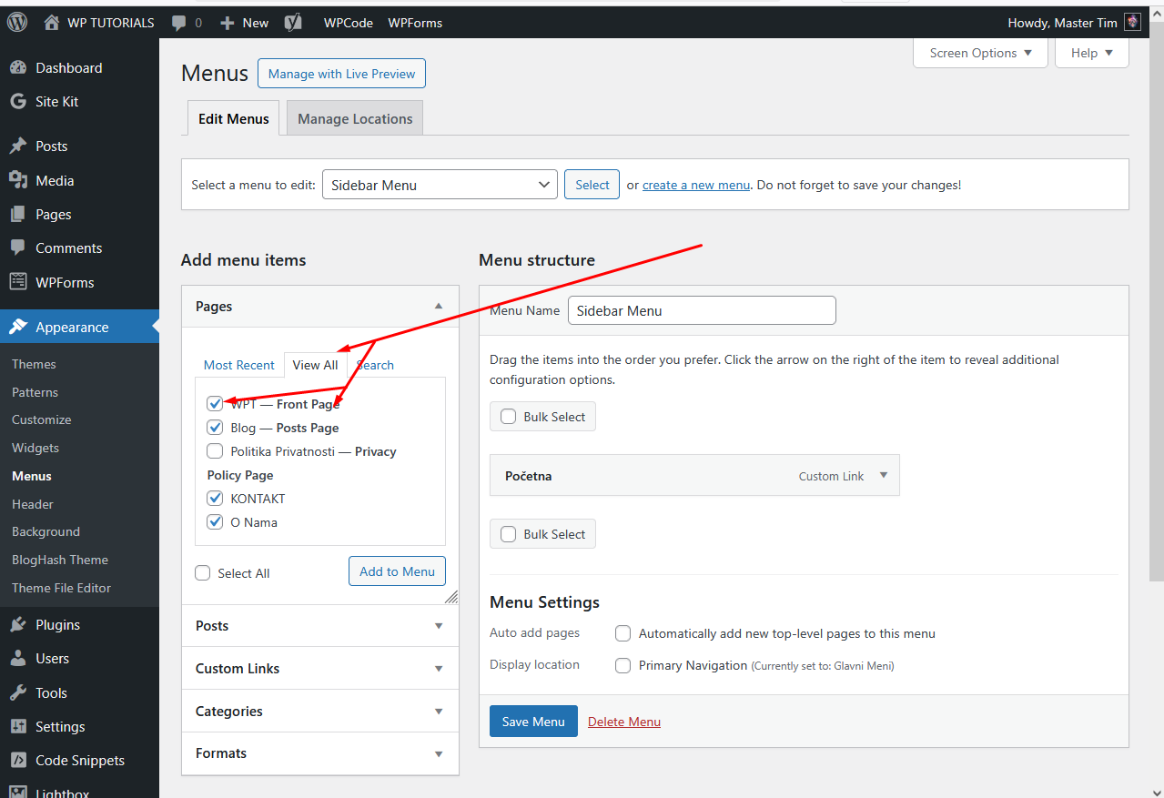Uncheck the KONTAKT page checkbox
The height and width of the screenshot is (798, 1164).
[x=215, y=499]
